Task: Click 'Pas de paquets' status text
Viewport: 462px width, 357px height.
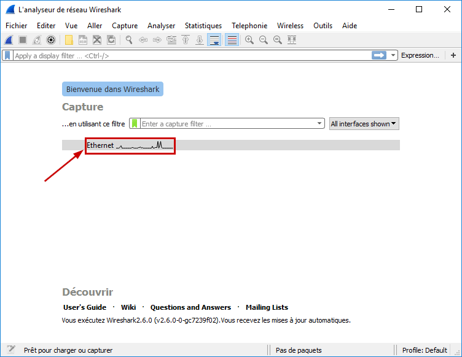Action: pos(299,350)
